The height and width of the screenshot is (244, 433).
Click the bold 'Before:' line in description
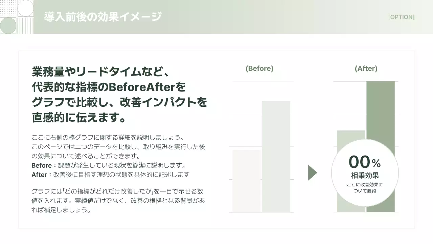coord(109,165)
